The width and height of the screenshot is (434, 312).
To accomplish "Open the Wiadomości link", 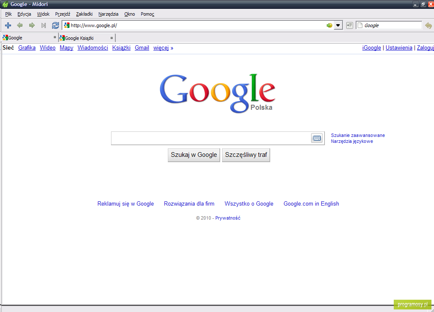I will (93, 47).
